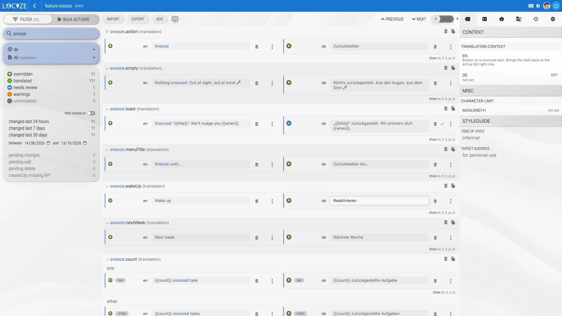
Task: Toggle the 'filter created at' switch
Action: [91, 113]
